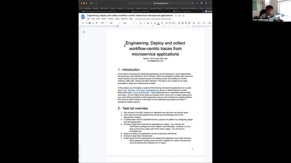Click the indent icon at the toolbar's right edge
The height and width of the screenshot is (163, 291).
(x=210, y=23)
